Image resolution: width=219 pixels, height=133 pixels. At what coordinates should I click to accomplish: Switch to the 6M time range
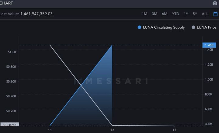165,14
